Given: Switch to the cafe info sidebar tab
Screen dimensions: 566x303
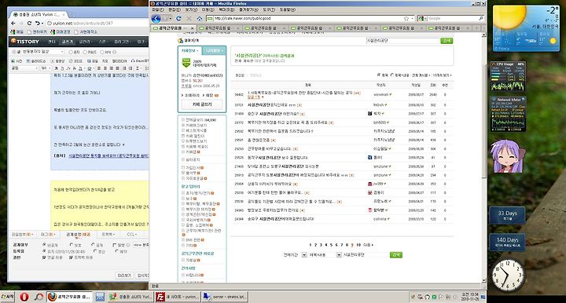Looking at the screenshot, I should (189, 51).
